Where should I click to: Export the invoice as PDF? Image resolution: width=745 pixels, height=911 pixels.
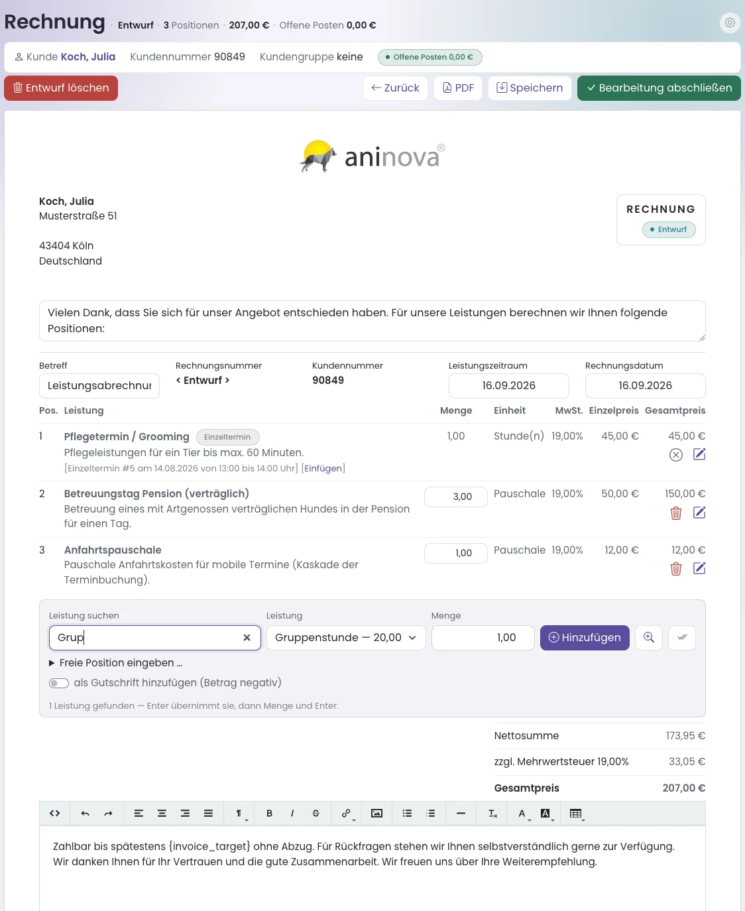point(458,88)
